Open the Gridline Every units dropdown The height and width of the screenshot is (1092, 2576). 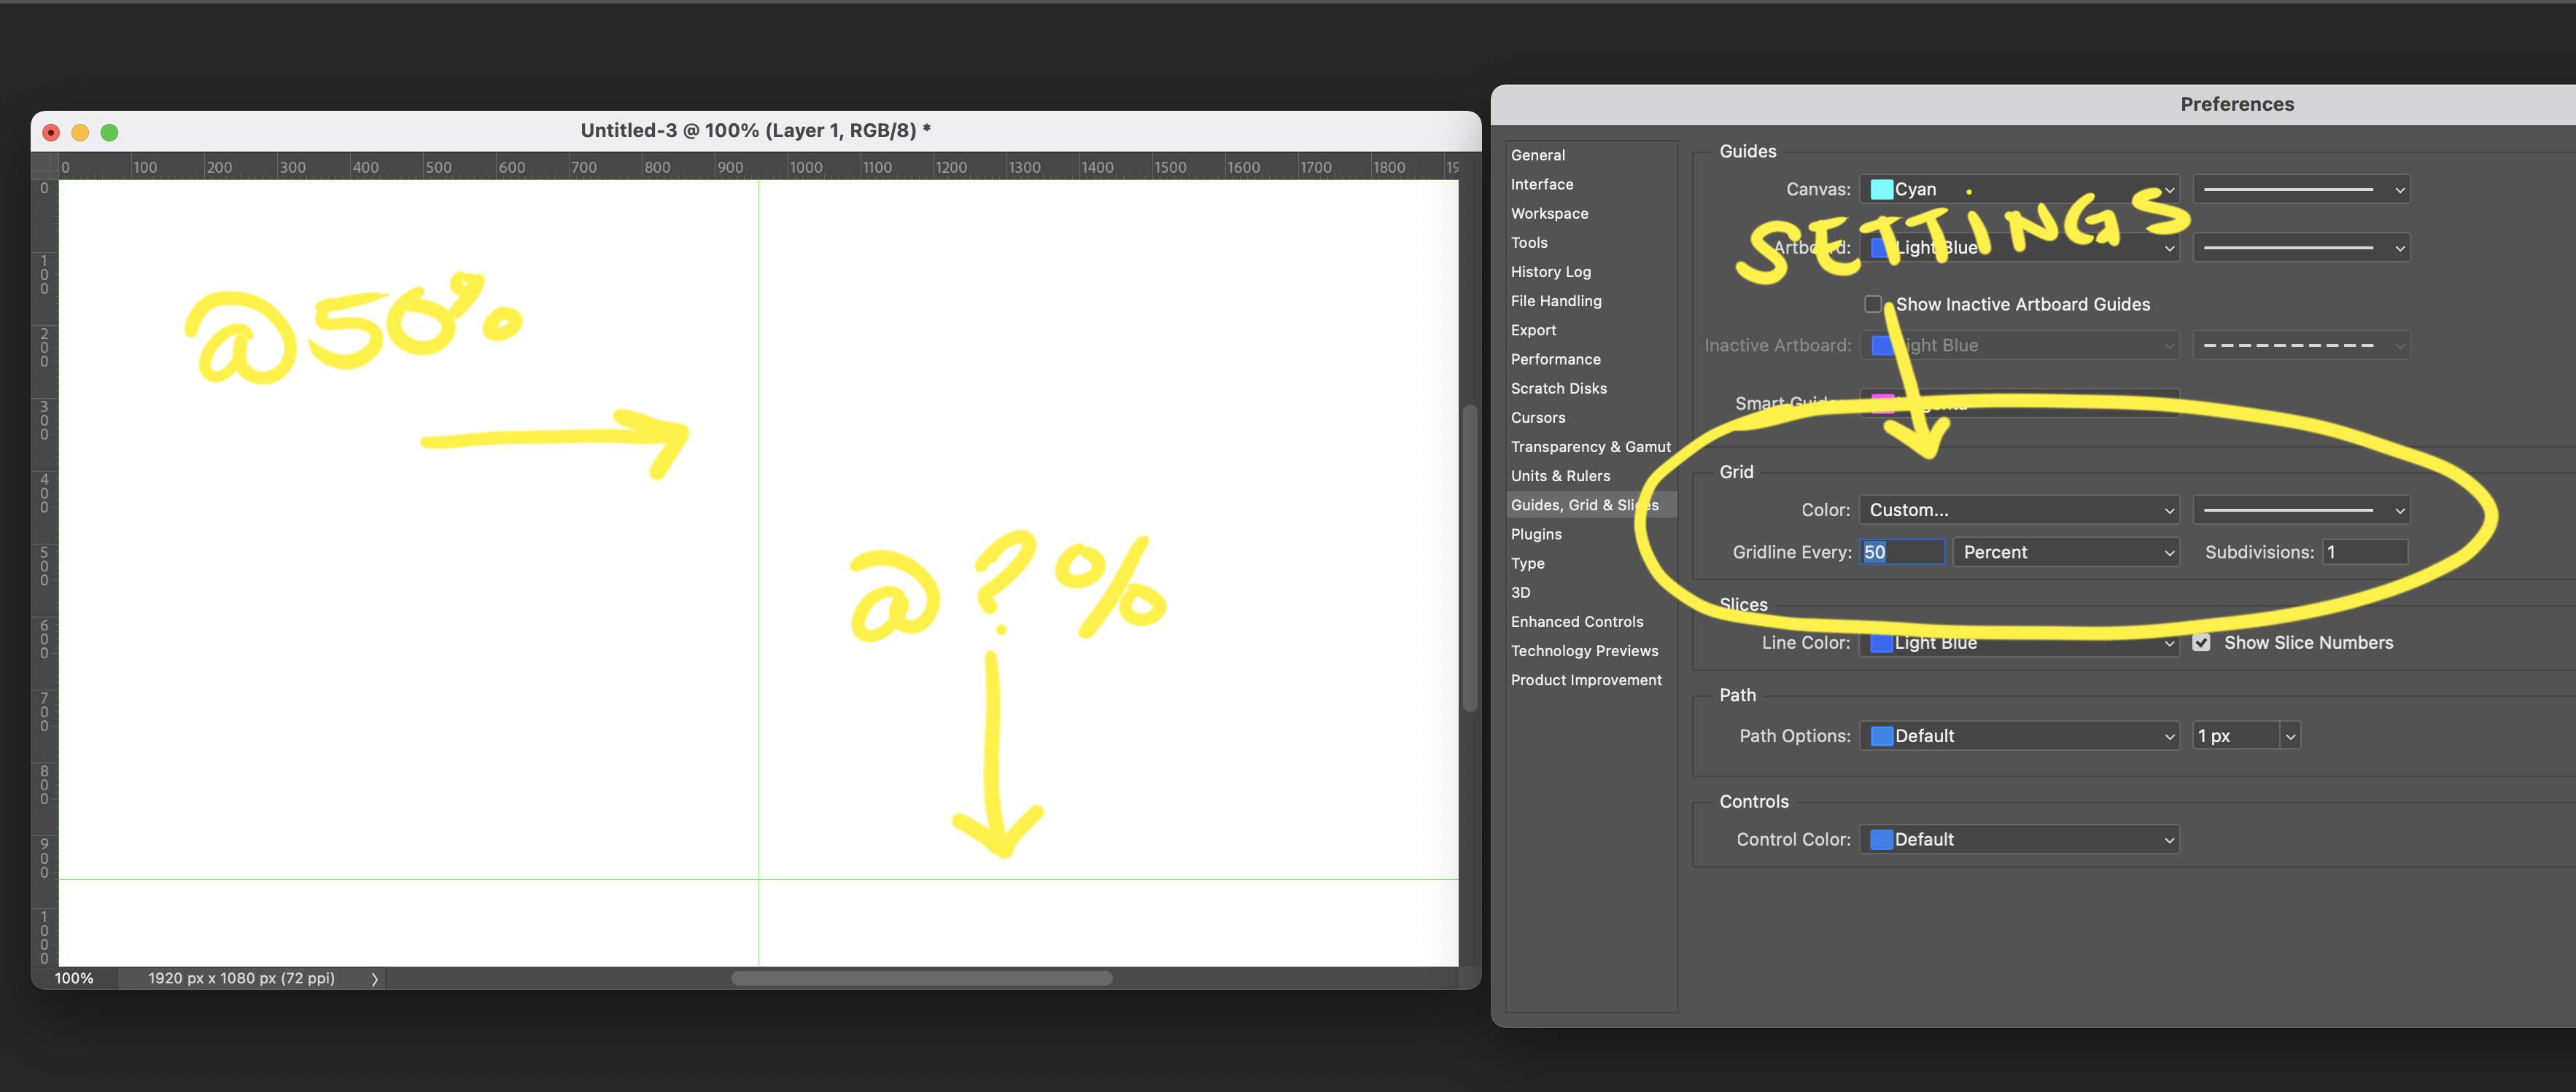[x=2066, y=552]
